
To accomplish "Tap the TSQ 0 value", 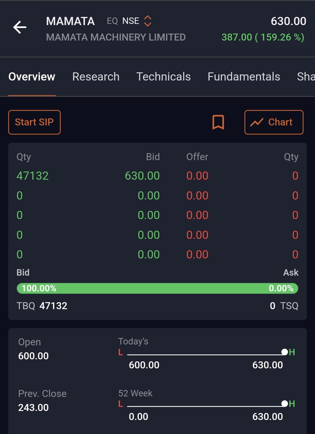I will coord(272,306).
